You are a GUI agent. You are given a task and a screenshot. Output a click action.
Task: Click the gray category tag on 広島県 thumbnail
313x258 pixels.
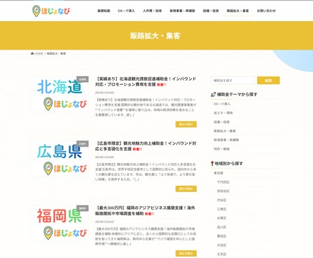(82, 144)
